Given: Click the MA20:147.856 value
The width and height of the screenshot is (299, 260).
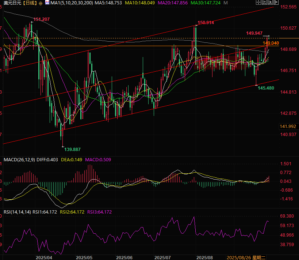Looking at the screenshot, I should click(x=173, y=3).
